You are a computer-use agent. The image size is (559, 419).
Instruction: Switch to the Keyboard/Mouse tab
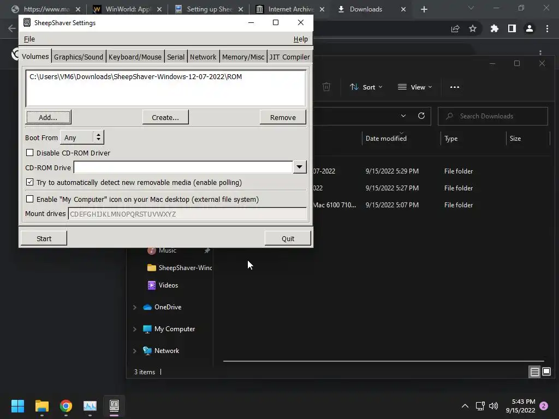135,57
